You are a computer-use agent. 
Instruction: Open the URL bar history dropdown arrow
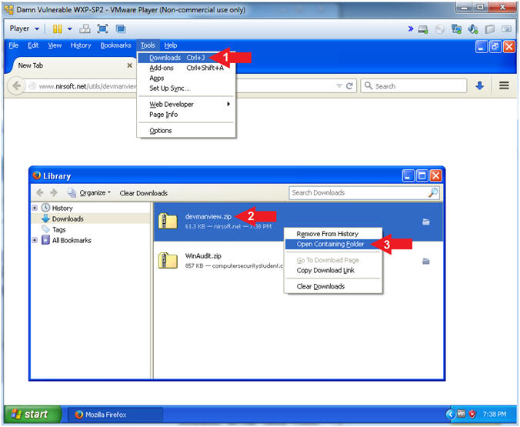pyautogui.click(x=339, y=86)
